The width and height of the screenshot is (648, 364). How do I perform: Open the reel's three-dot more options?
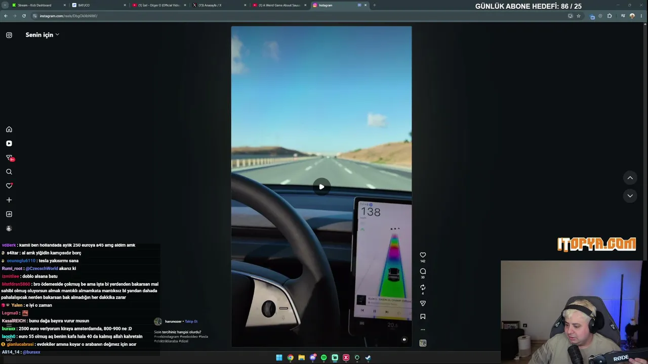click(423, 330)
